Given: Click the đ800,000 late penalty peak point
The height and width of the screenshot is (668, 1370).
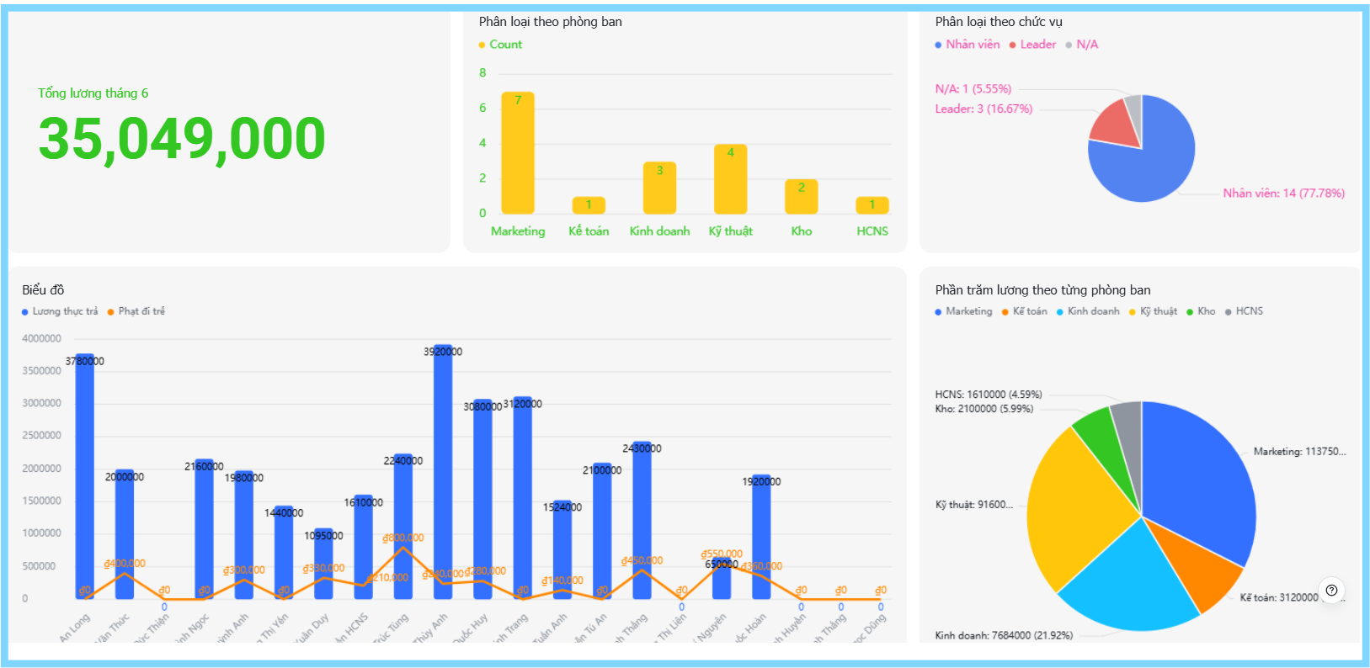Looking at the screenshot, I should [403, 548].
